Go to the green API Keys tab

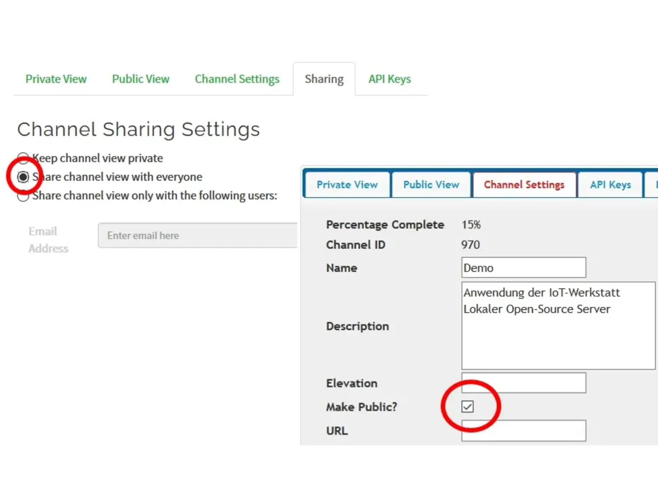(389, 79)
